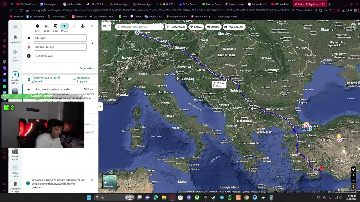Open the Kick bookmark

tap(123, 17)
